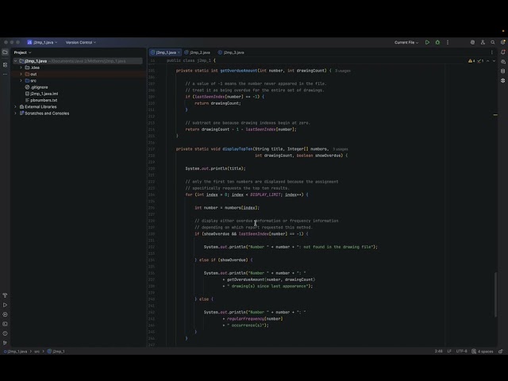Open the Project view mode dropdown
This screenshot has width=508, height=381.
coord(22,52)
